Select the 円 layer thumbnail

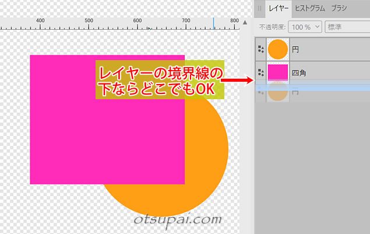coord(277,50)
